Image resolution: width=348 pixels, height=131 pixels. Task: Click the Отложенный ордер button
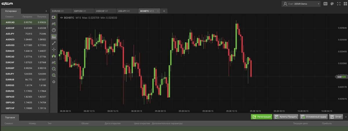coord(313,117)
